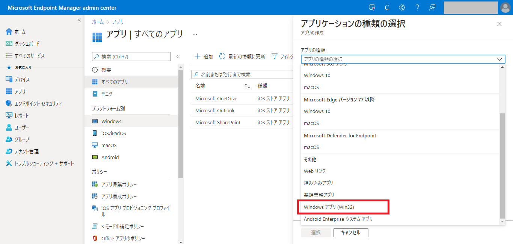Open アプリ構成ポリシー

click(x=131, y=196)
